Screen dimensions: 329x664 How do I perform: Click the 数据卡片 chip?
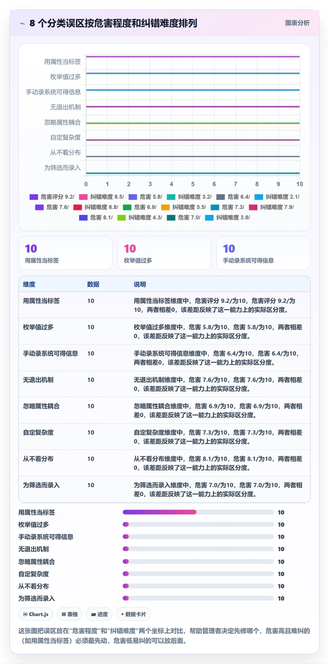(x=133, y=614)
